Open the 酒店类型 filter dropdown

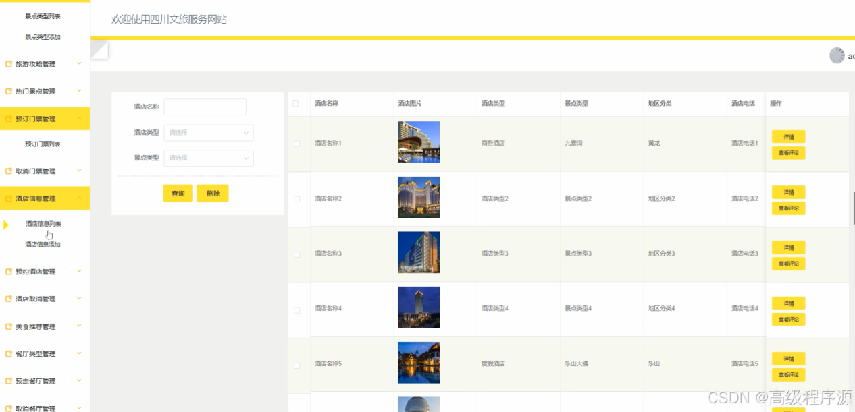(209, 133)
